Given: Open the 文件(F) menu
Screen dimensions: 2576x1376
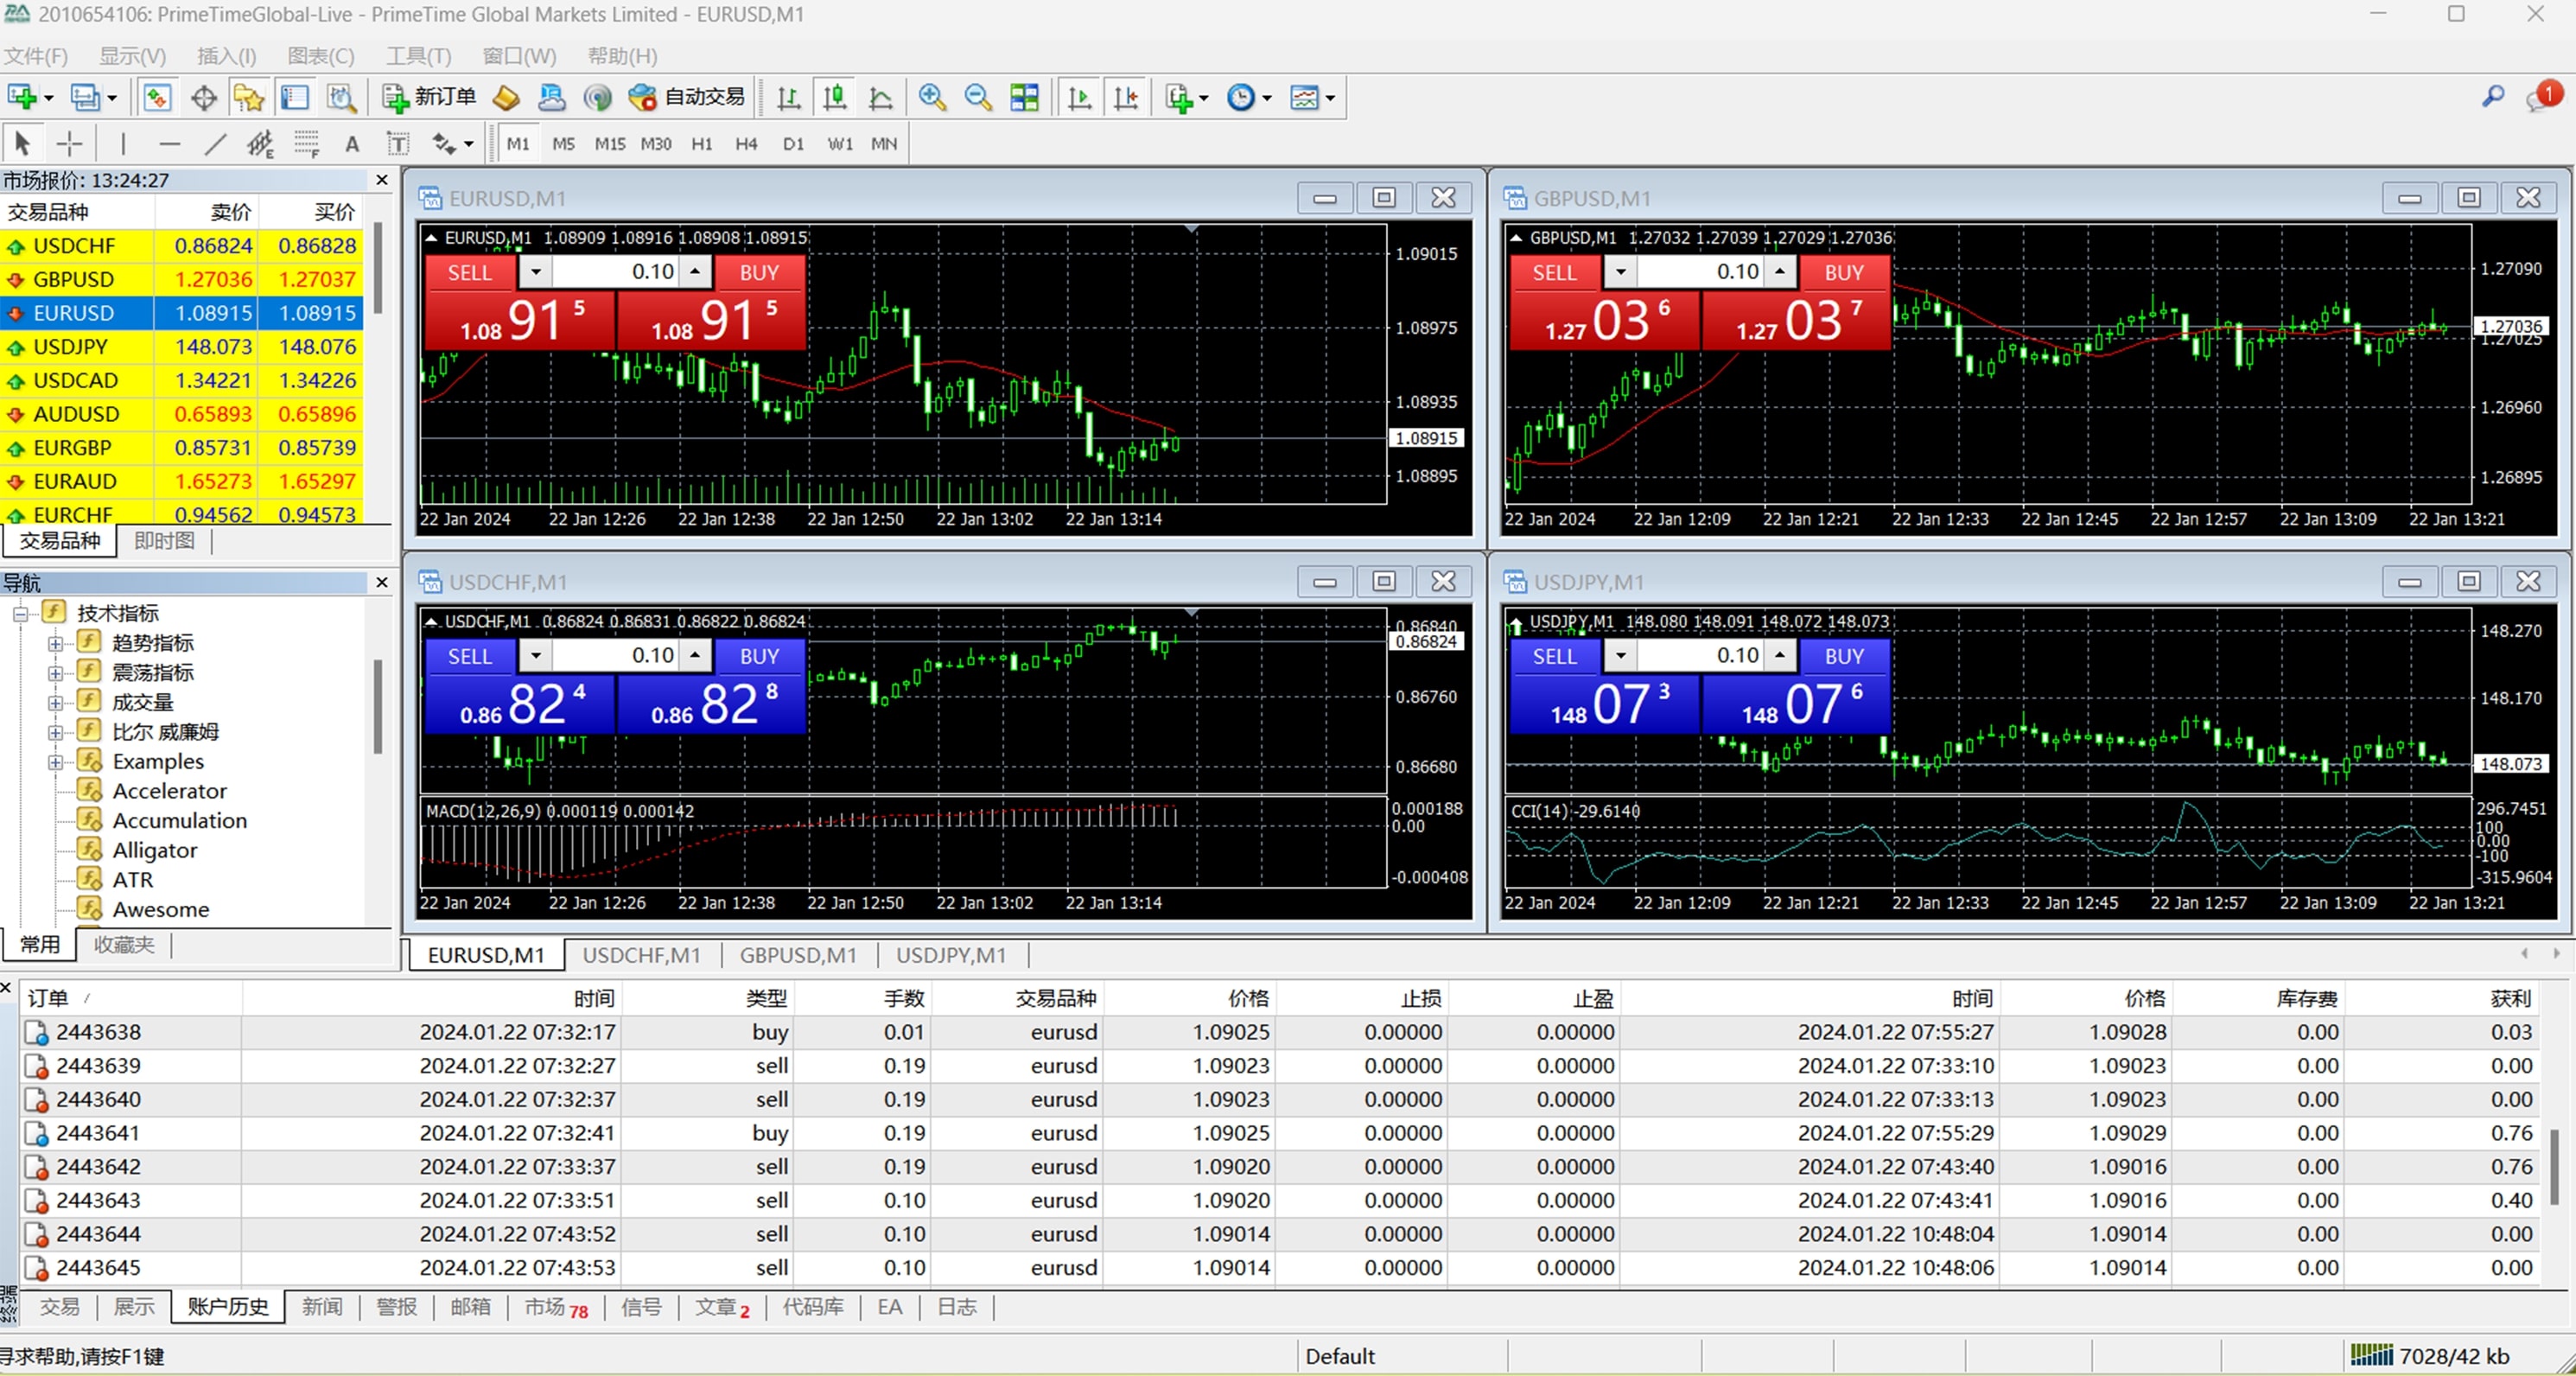Looking at the screenshot, I should [x=35, y=56].
